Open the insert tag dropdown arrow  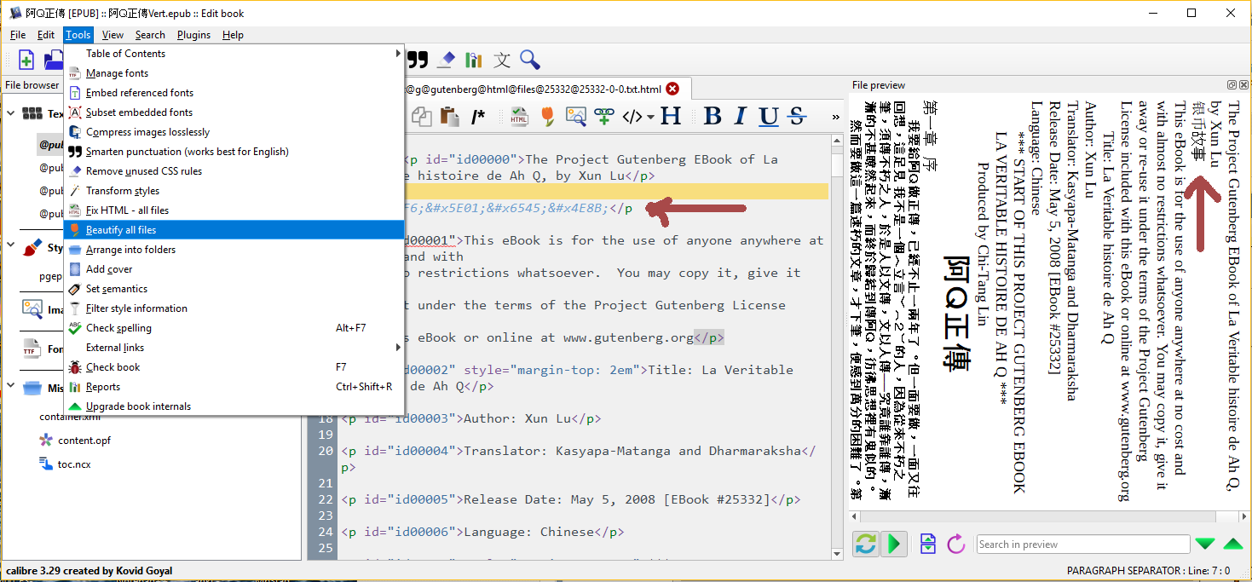point(650,117)
